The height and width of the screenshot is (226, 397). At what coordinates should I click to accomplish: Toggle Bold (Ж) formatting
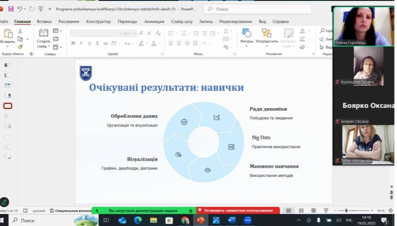pyautogui.click(x=73, y=43)
